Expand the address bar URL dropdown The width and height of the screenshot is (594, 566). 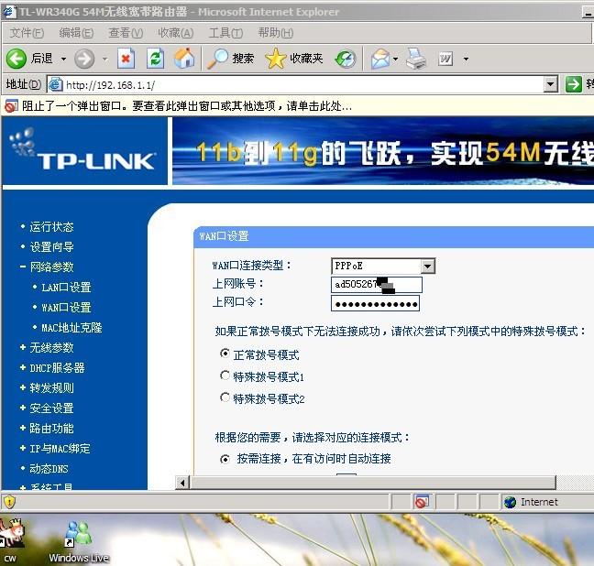coord(551,84)
